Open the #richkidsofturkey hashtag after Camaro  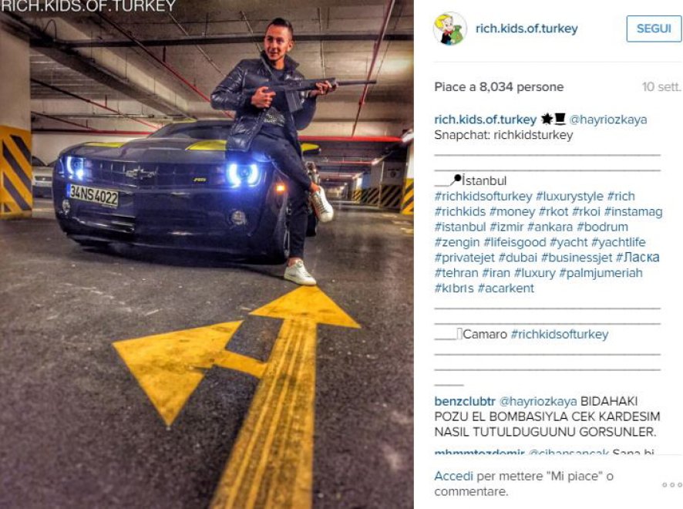pos(560,334)
